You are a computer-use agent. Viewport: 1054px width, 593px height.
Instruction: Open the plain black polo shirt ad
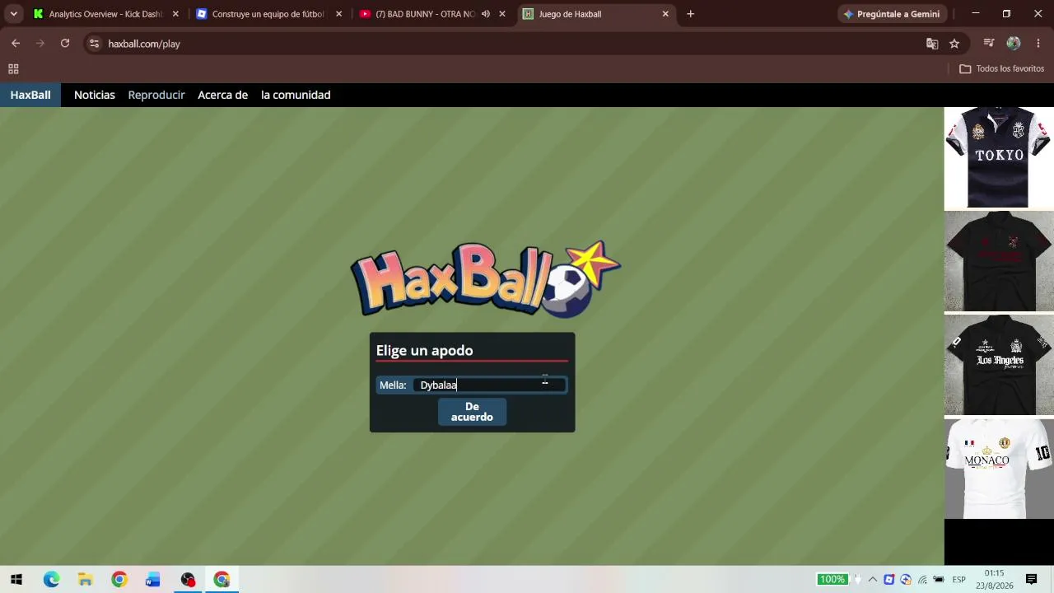pos(999,261)
